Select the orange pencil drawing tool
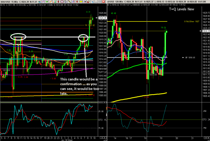Image resolution: width=210 pixels, height=141 pixels. click(x=51, y=2)
